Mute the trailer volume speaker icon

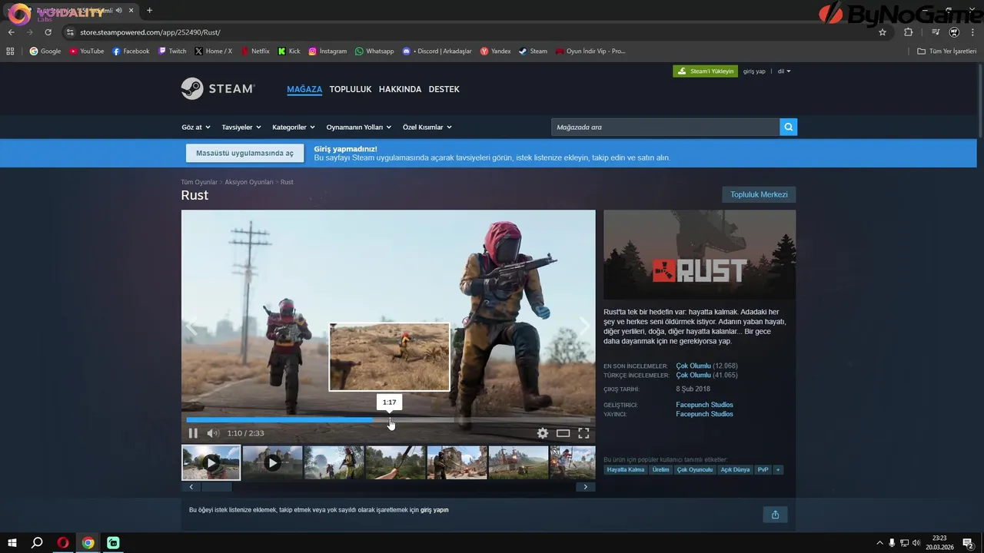[213, 433]
